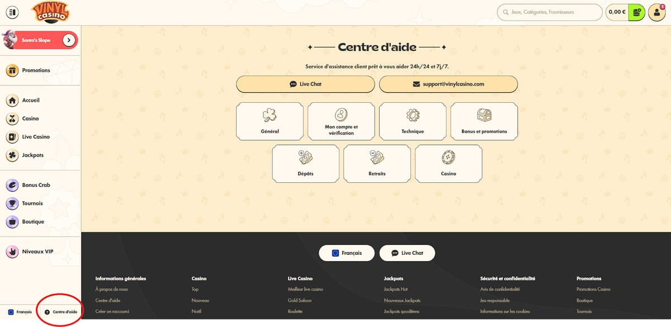Click the support@vinylcasino.com email button
This screenshot has height=327, width=671.
[448, 84]
